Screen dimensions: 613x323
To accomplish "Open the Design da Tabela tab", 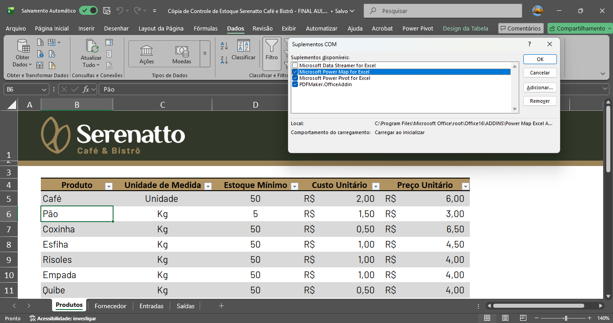I will point(465,28).
